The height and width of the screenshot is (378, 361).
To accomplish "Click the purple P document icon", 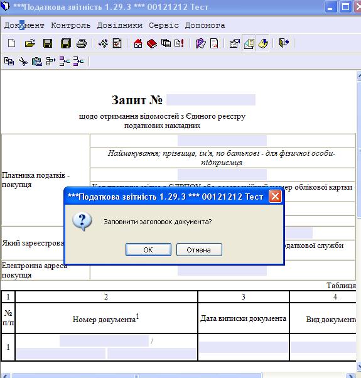I will pyautogui.click(x=200, y=43).
